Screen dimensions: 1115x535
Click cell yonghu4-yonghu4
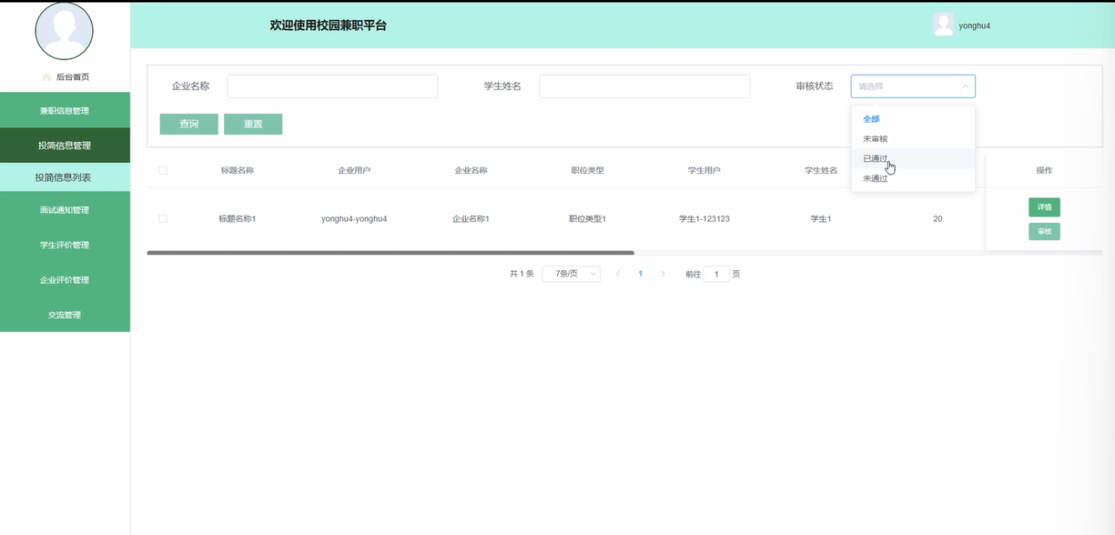tap(354, 219)
